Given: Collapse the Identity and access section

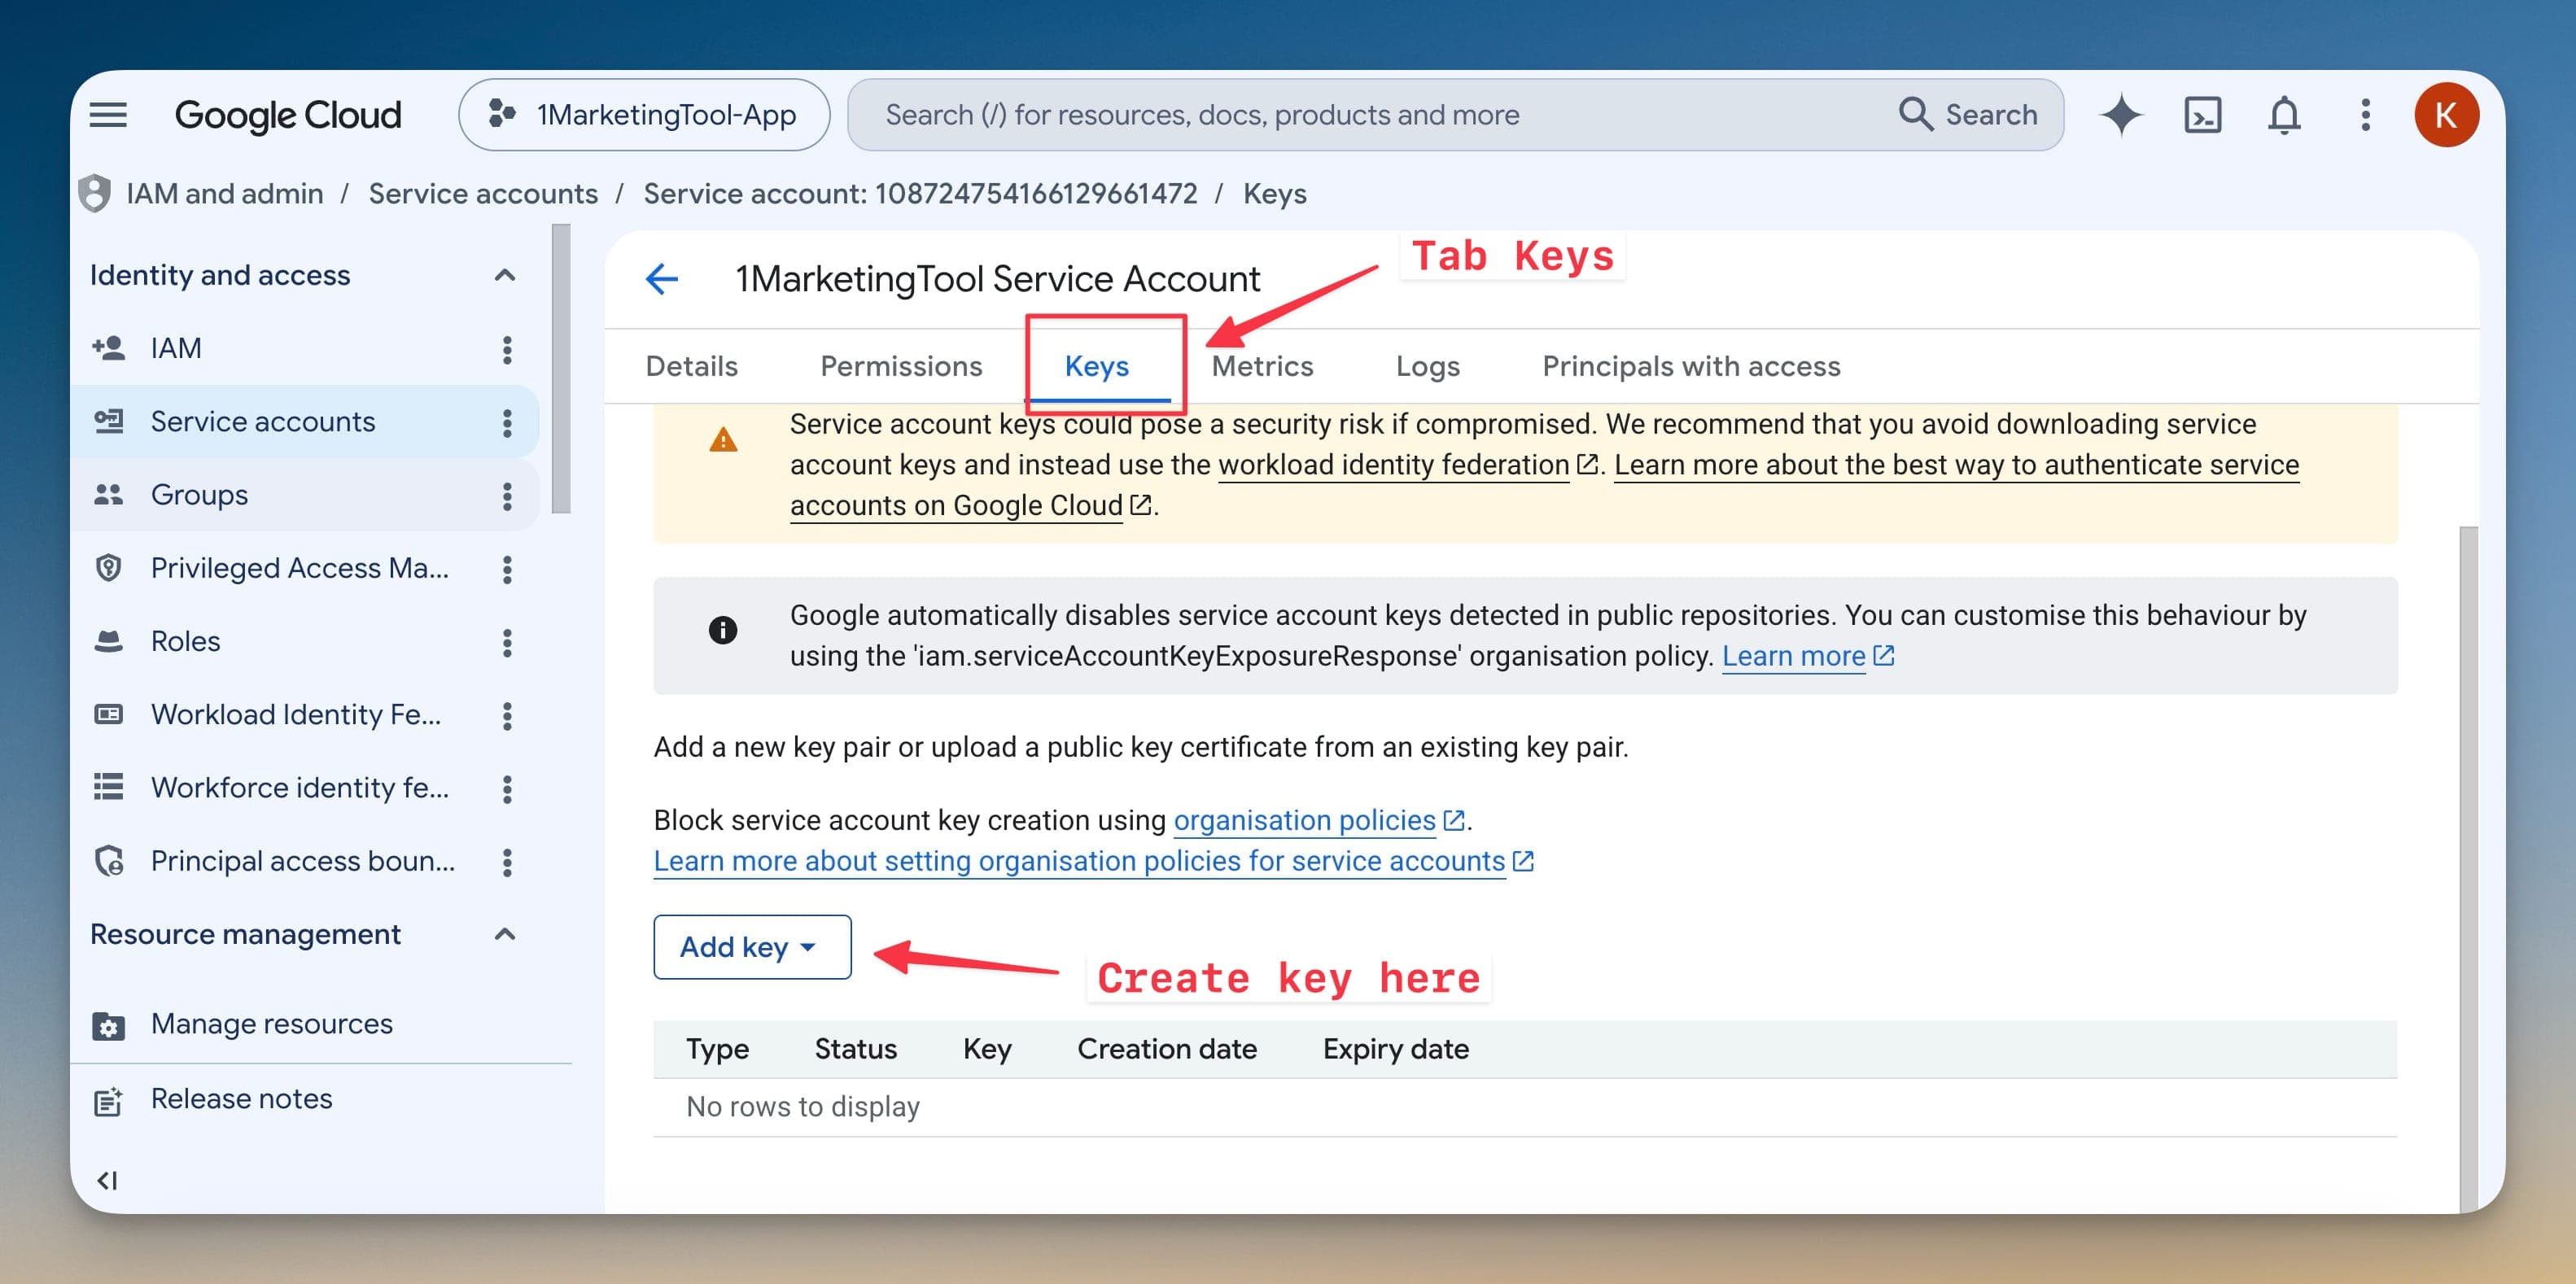Looking at the screenshot, I should [x=505, y=275].
